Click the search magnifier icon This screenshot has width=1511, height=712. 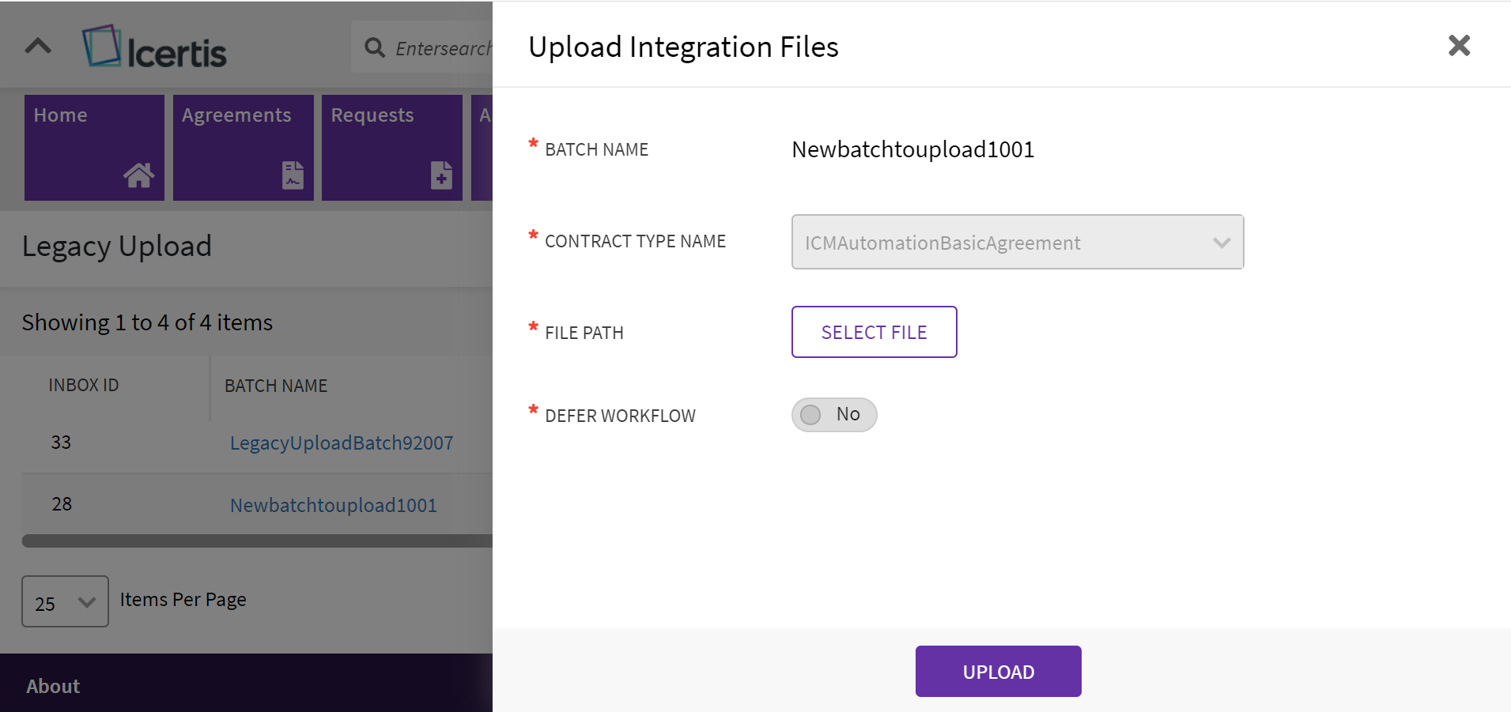click(x=374, y=47)
